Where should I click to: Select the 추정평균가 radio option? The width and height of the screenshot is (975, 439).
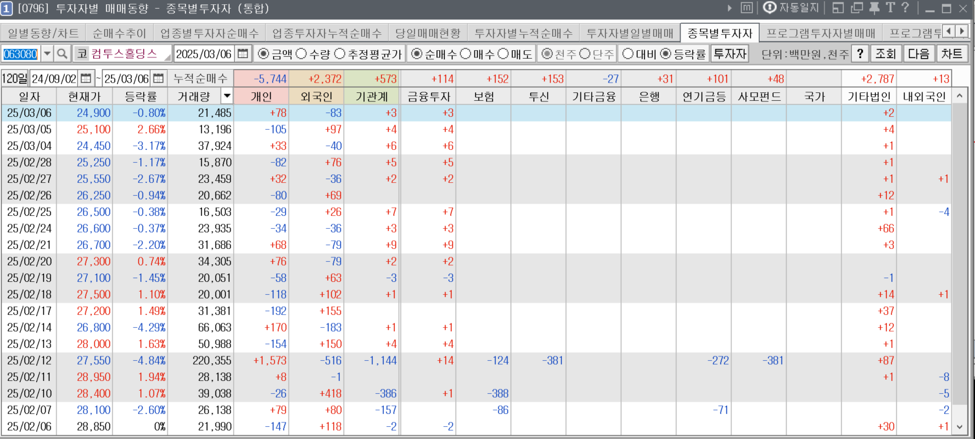(x=340, y=54)
